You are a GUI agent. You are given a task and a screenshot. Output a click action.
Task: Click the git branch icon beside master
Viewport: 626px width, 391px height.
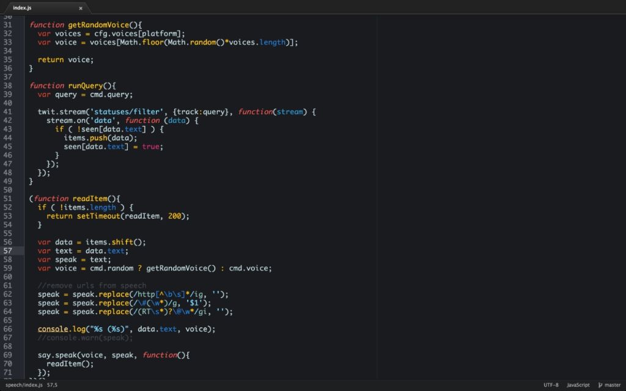tap(600, 385)
